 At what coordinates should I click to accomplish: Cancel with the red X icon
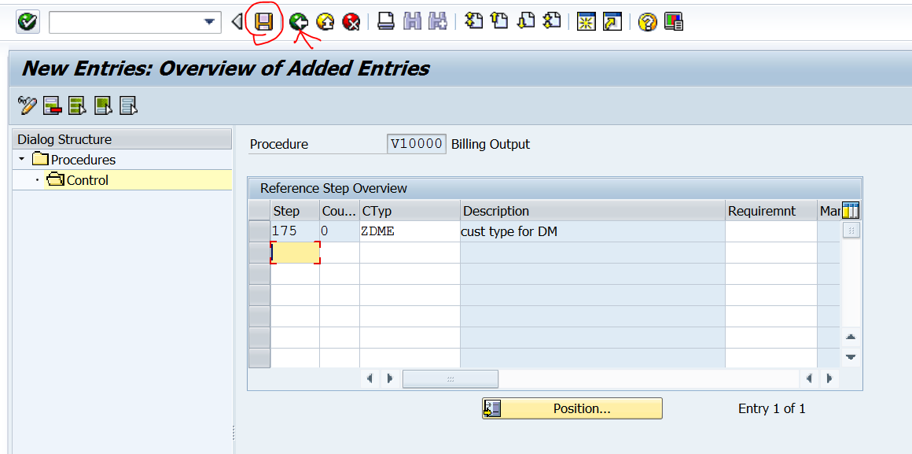pos(351,21)
